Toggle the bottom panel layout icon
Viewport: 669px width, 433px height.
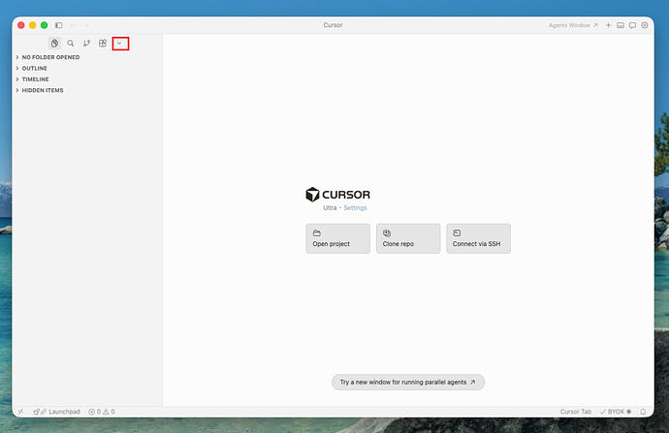(x=621, y=25)
